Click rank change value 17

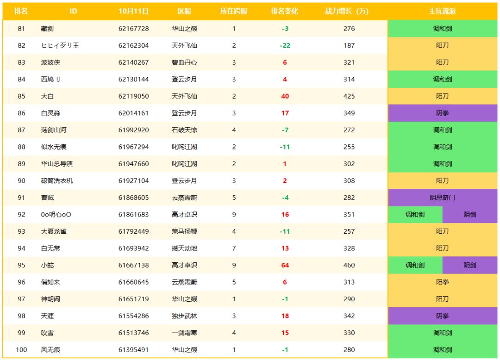tap(285, 113)
